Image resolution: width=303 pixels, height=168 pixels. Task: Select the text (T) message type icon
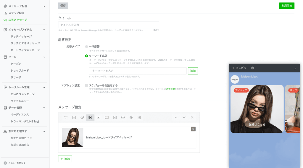pos(66,117)
